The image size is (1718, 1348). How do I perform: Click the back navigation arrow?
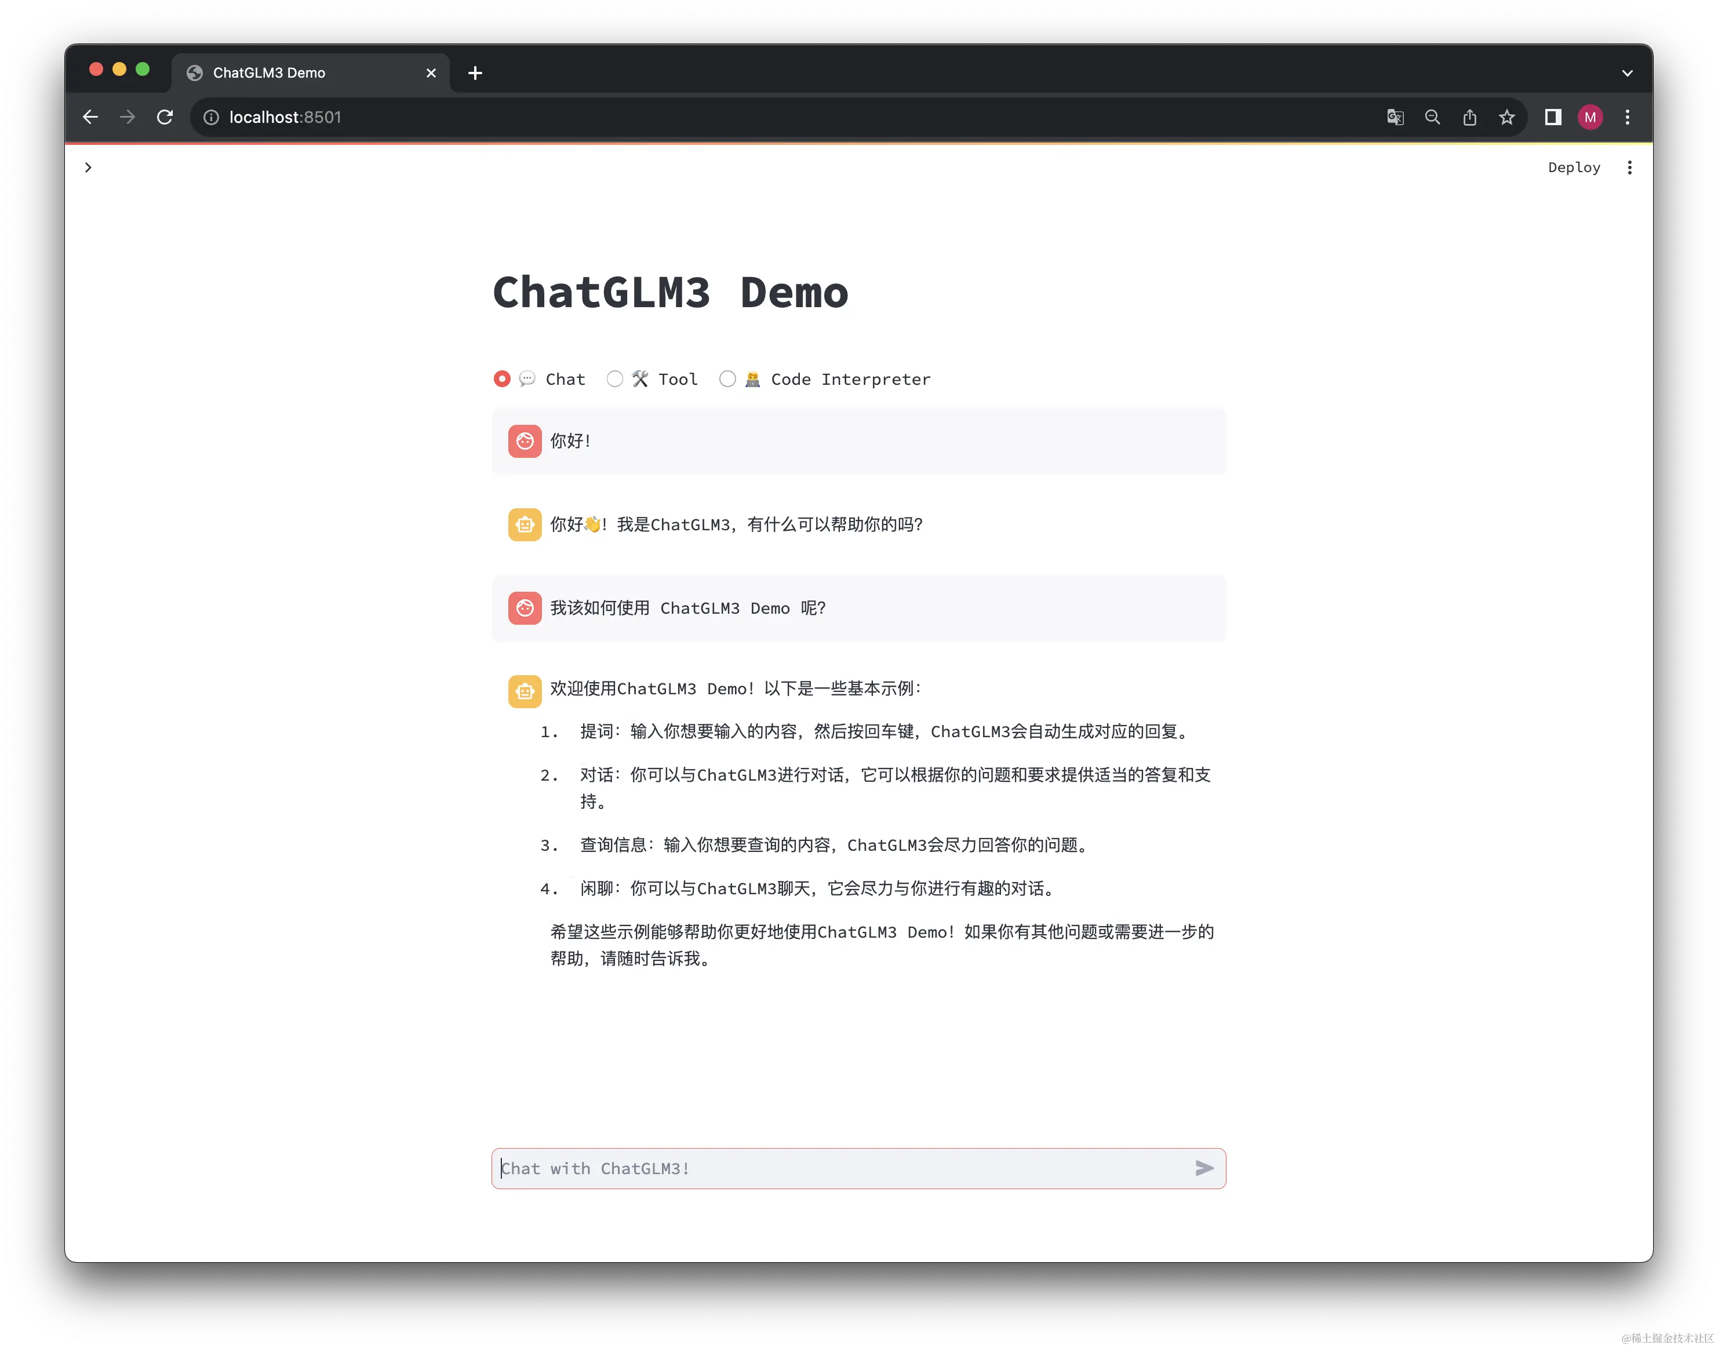[90, 117]
